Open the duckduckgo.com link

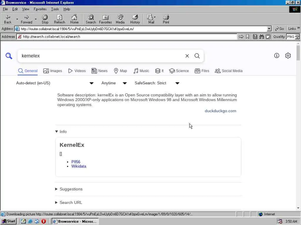click(220, 111)
